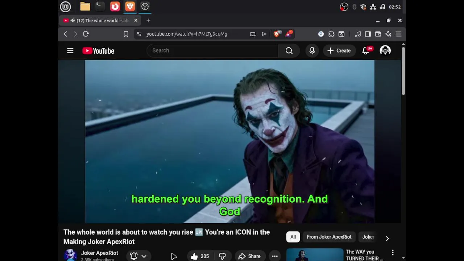This screenshot has height=261, width=464.
Task: Switch to the Brave browser taskbar icon
Action: [130, 7]
